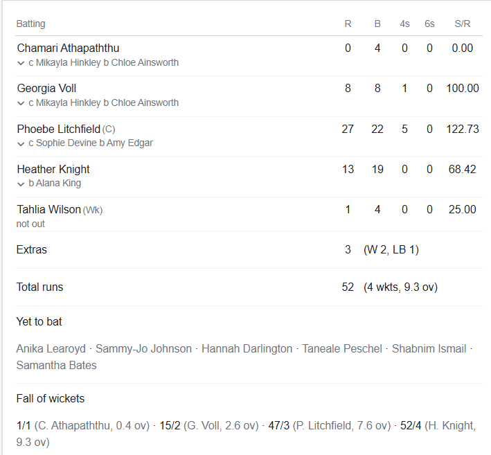This screenshot has height=455, width=491.
Task: Open Georgia Voll player name
Action: point(46,89)
